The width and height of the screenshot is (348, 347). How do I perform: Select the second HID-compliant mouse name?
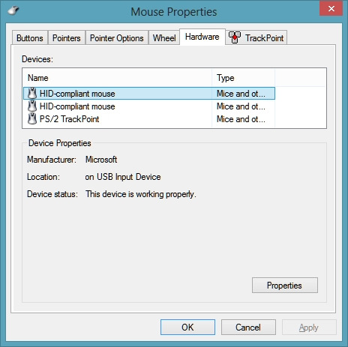77,106
